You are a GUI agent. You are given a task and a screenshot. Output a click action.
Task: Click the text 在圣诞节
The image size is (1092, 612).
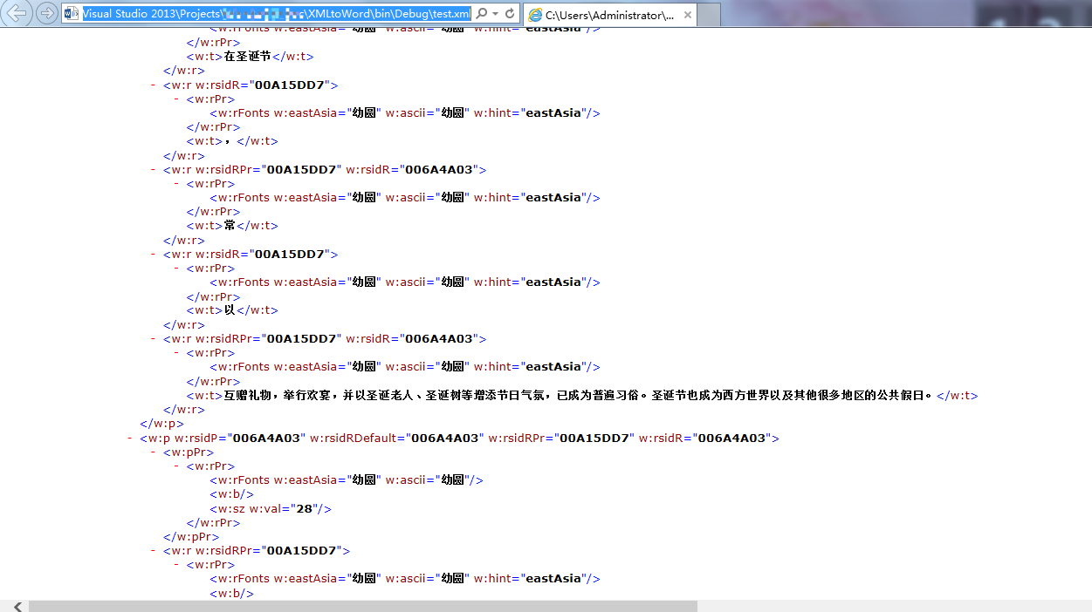pyautogui.click(x=248, y=57)
